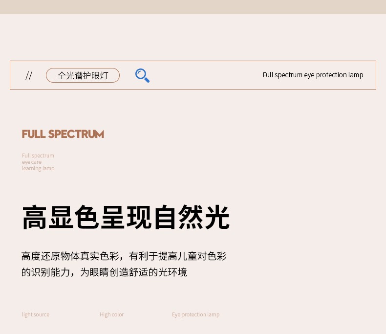Click the phrase 为眼睛创造舒适的光环境

134,272
